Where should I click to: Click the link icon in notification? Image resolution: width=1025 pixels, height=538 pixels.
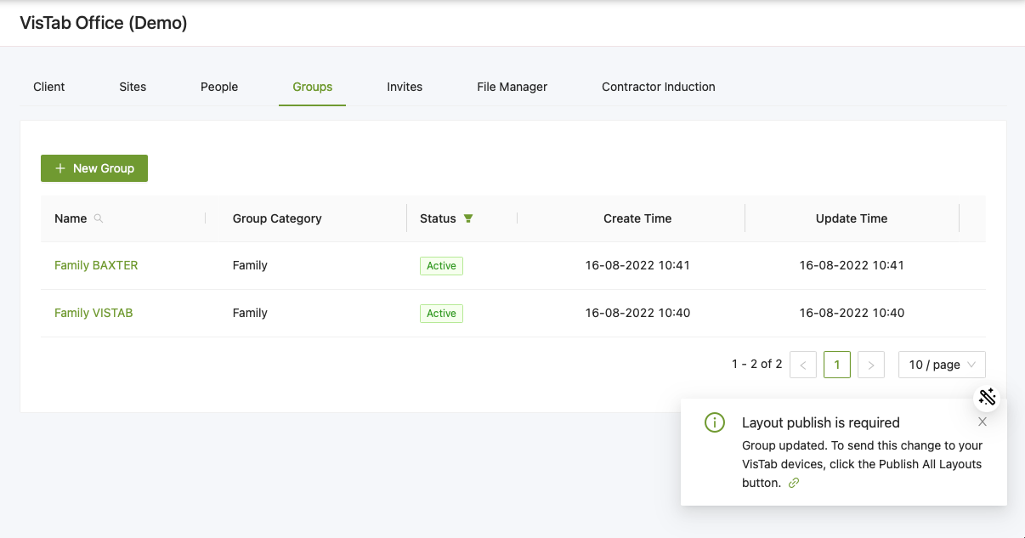pyautogui.click(x=794, y=483)
